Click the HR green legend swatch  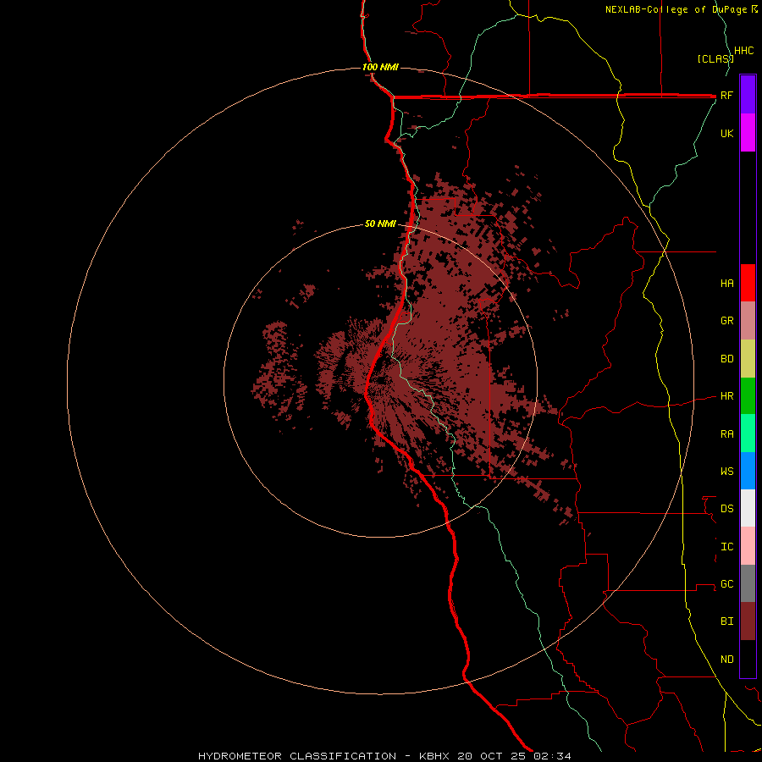(x=748, y=396)
